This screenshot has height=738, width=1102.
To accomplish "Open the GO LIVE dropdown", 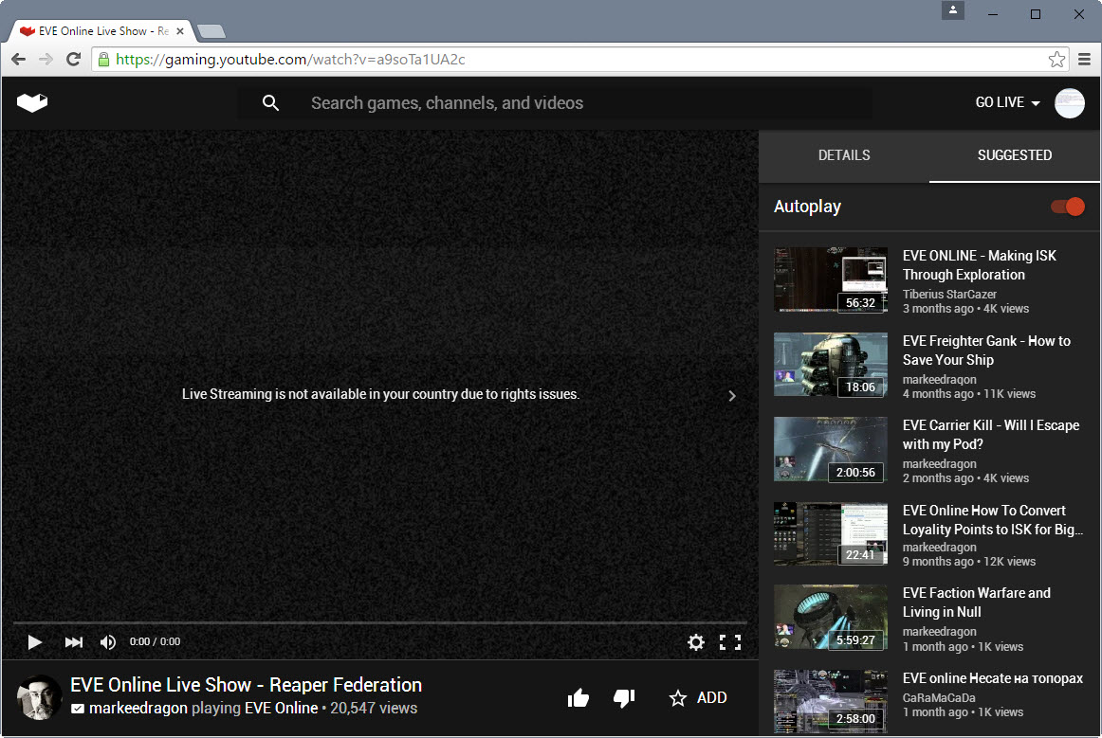I will 1007,102.
